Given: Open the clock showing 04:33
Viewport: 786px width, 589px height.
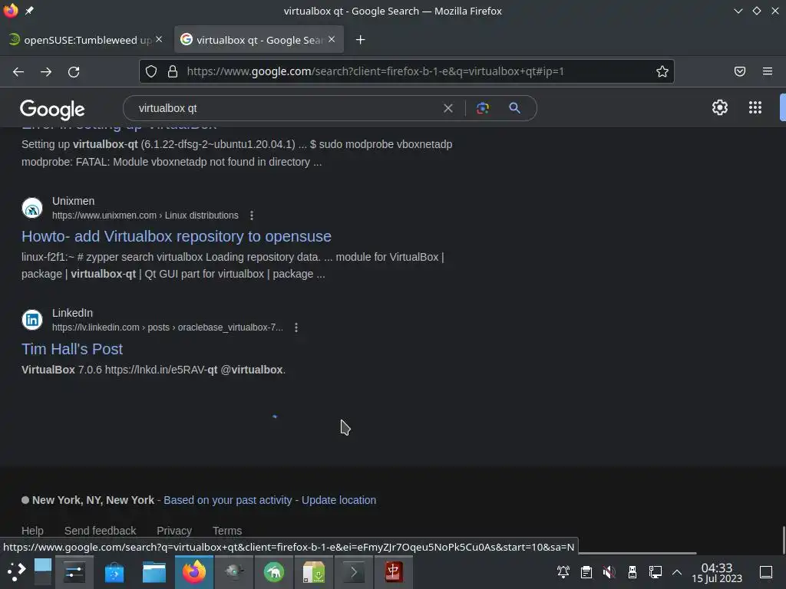Looking at the screenshot, I should coord(717,572).
